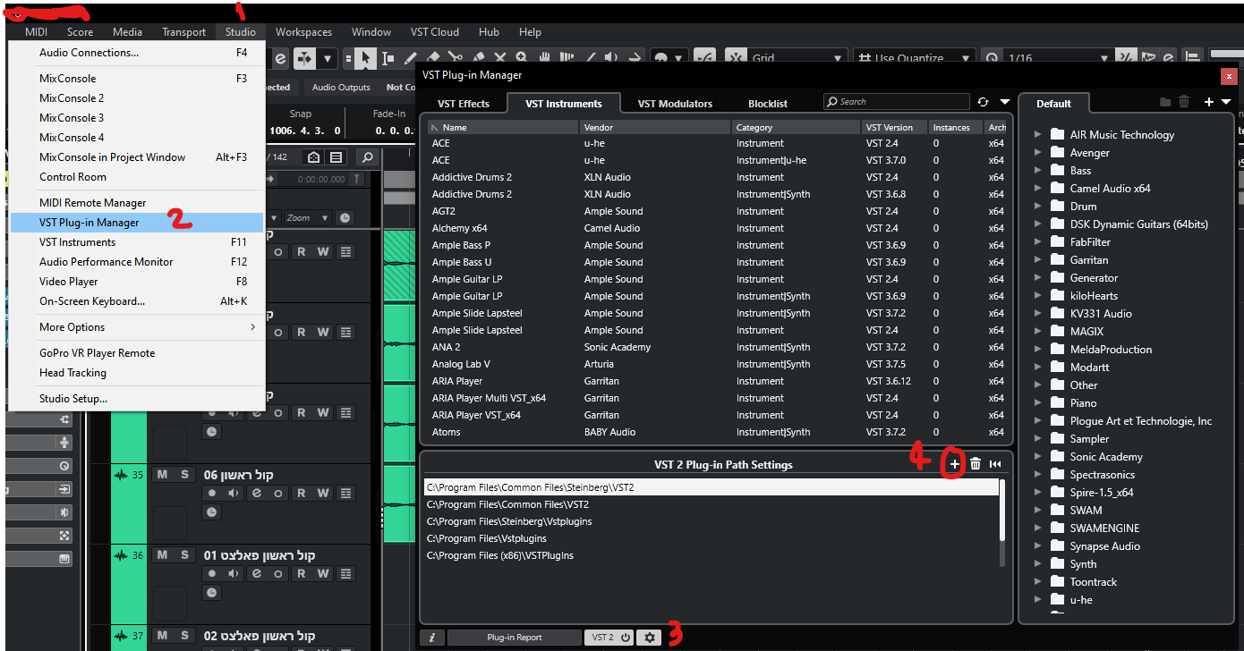Sort plug-in list by Category column
The height and width of the screenshot is (651, 1244).
797,127
